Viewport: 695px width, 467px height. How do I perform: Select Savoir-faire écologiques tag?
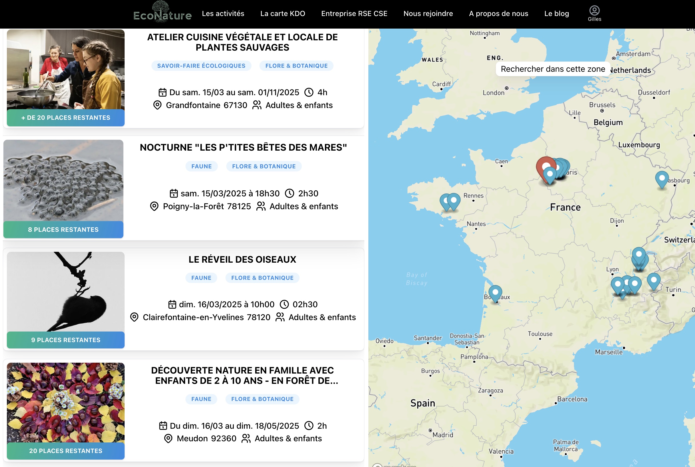(x=201, y=66)
